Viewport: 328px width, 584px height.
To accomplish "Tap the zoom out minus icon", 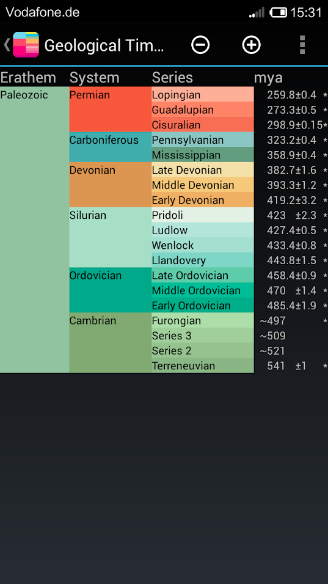I will [x=200, y=45].
